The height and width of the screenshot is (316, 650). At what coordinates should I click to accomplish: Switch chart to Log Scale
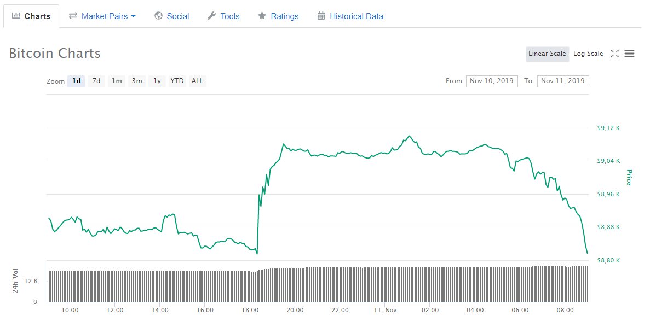(588, 54)
